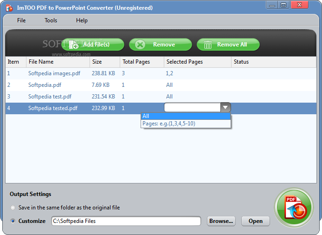
Task: Click 'All' pages cell for Softpedia test.pdf
Action: 169,97
